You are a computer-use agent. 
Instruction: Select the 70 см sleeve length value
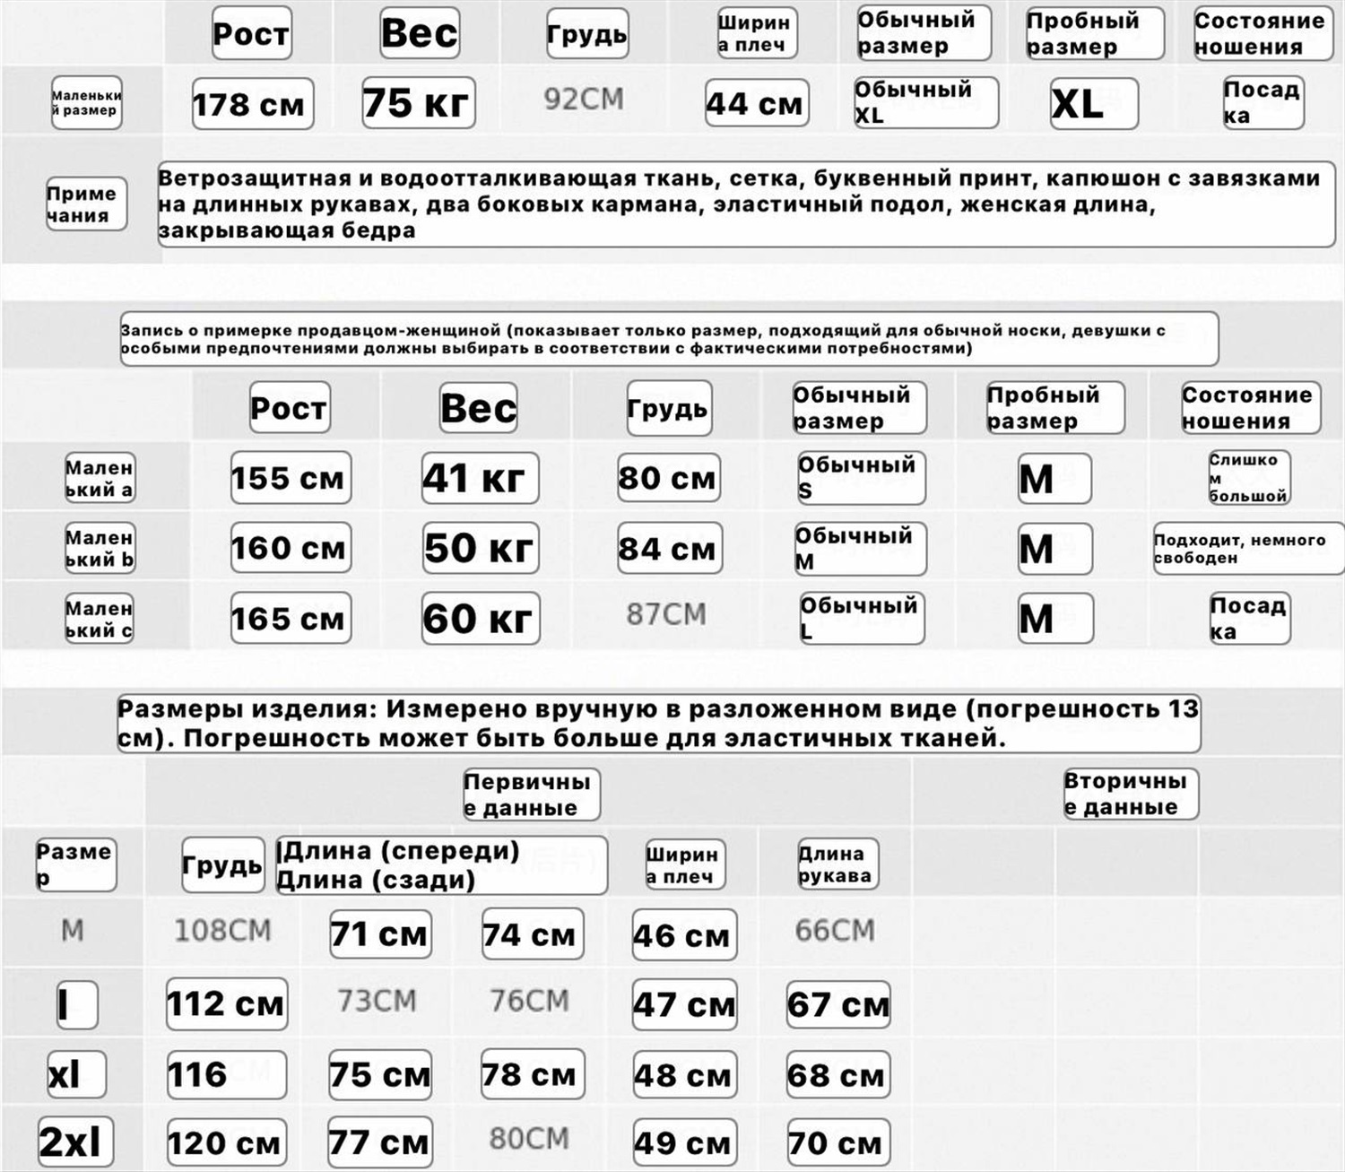click(x=837, y=1142)
